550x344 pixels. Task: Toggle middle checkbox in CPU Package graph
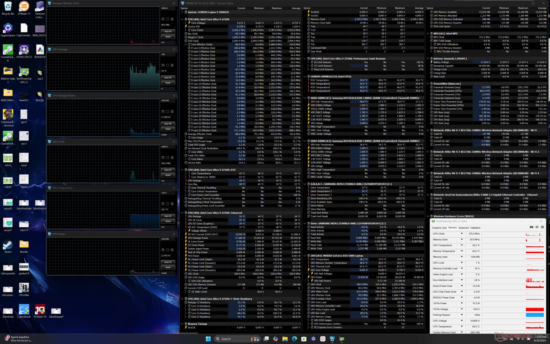[x=168, y=65]
